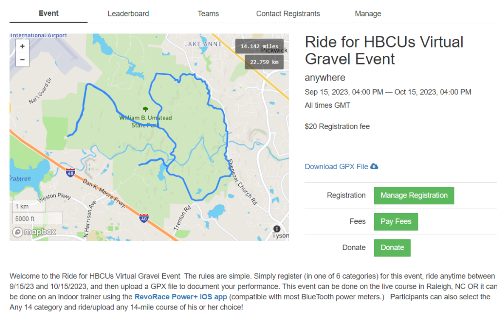Click the Mapbox logo on the map
Image resolution: width=497 pixels, height=318 pixels.
point(34,232)
